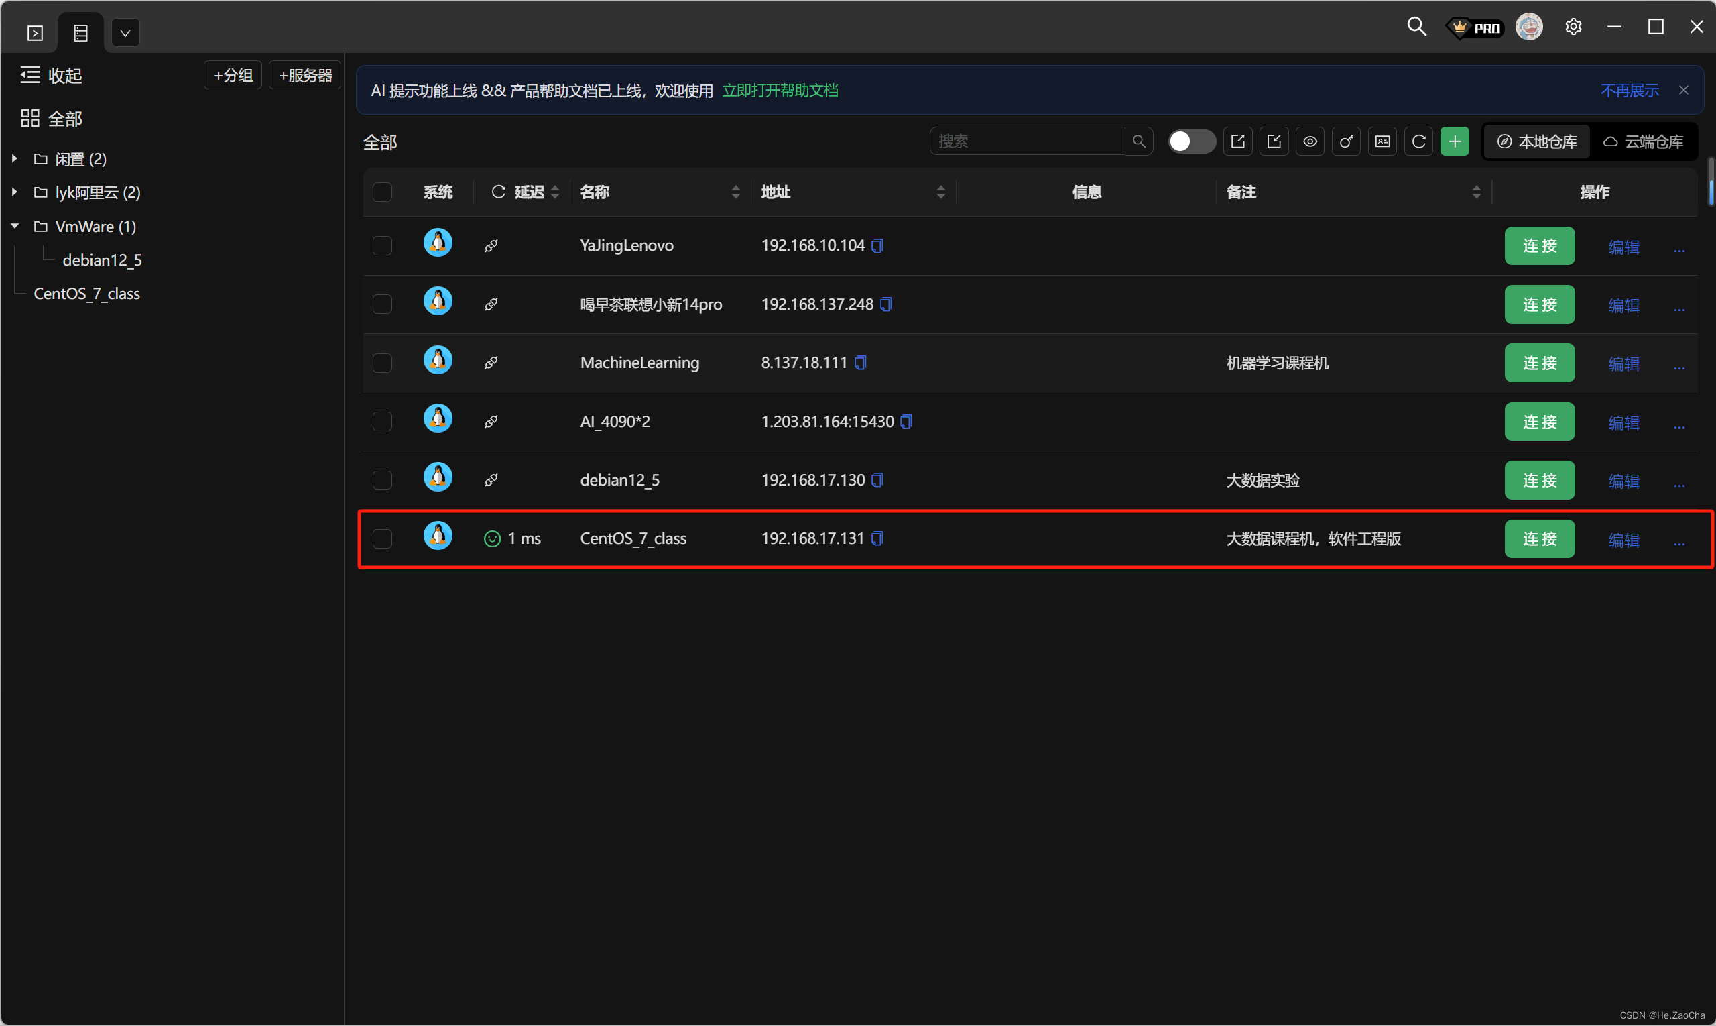Sort by 名称 column arrows
This screenshot has height=1026, width=1716.
pyautogui.click(x=735, y=192)
